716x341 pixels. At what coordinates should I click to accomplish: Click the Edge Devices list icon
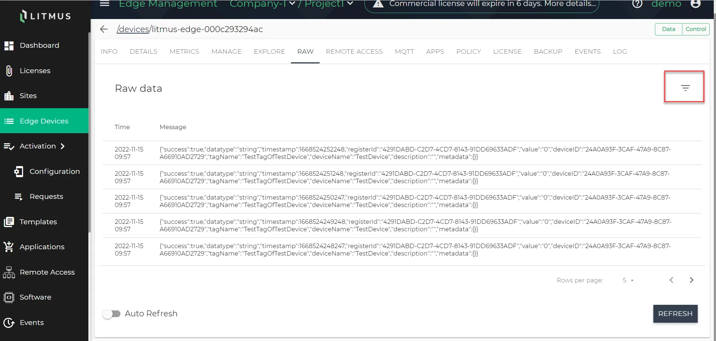(9, 121)
